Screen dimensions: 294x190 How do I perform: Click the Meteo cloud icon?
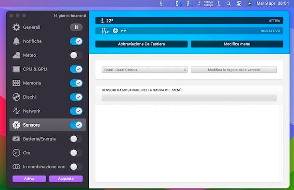pos(16,55)
